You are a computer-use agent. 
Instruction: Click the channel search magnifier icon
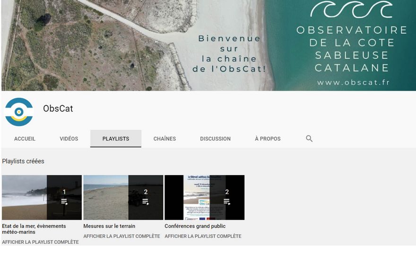(309, 139)
